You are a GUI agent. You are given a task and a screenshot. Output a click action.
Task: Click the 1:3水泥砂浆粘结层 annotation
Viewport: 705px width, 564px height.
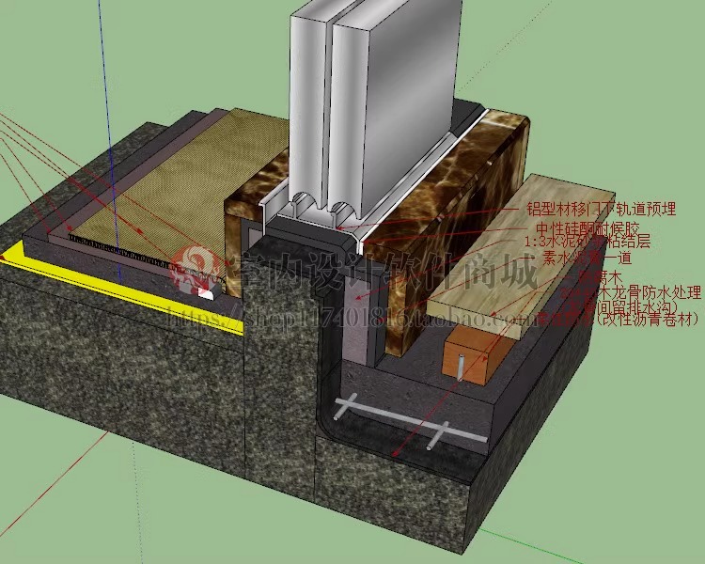(x=587, y=243)
